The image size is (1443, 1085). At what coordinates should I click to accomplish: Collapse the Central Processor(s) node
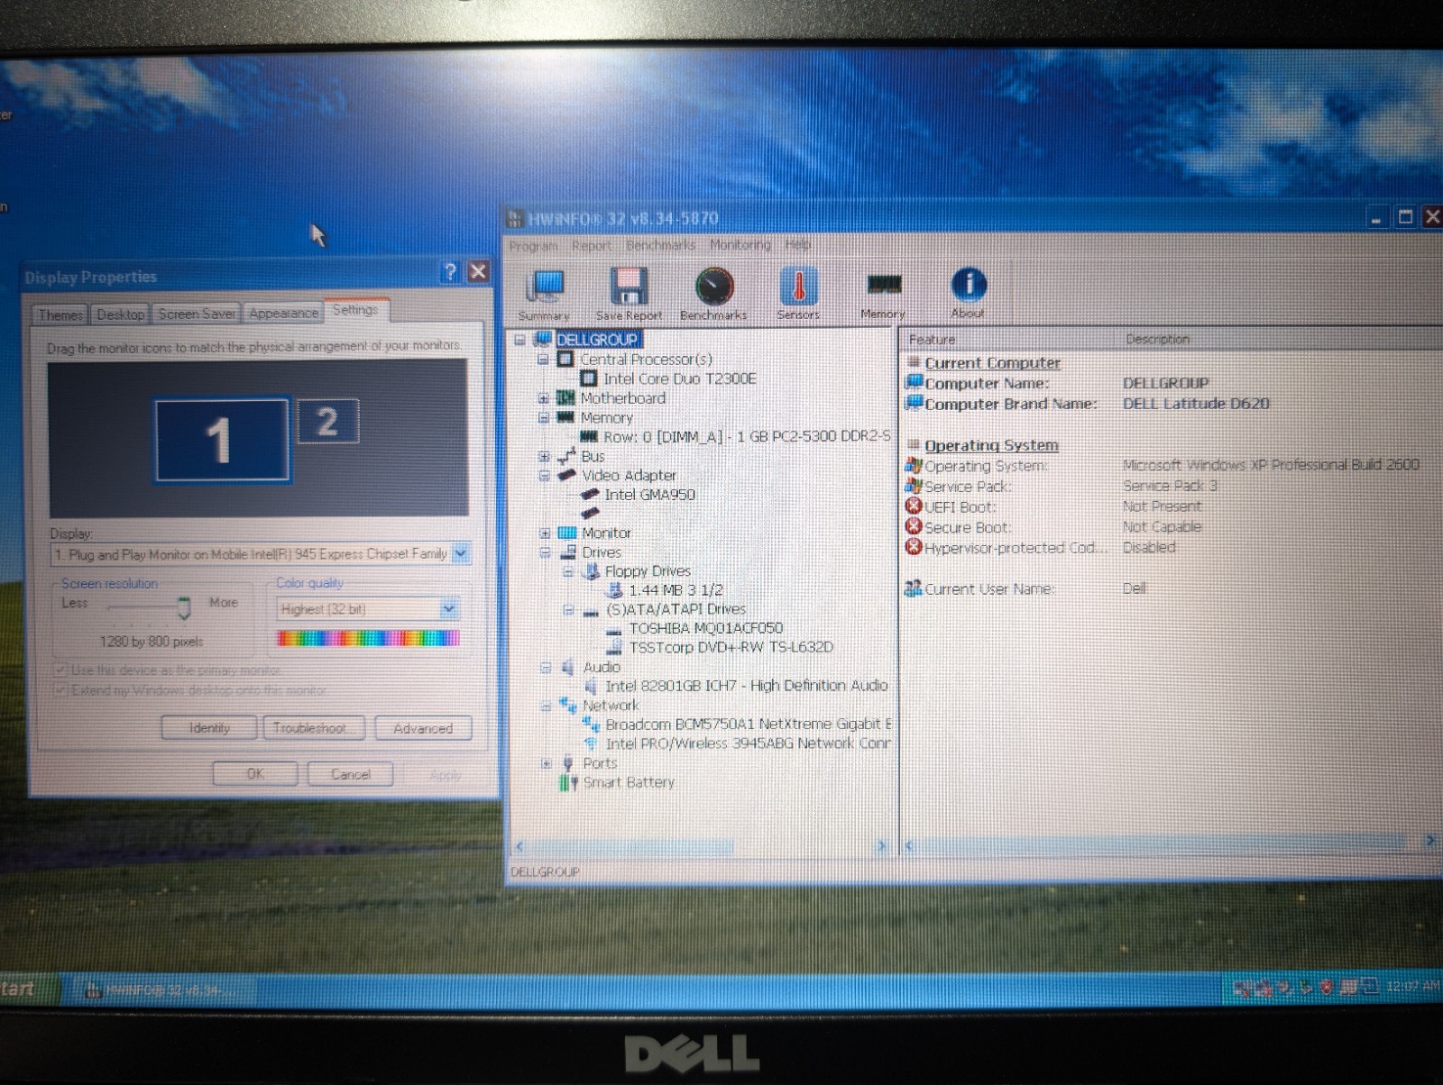pyautogui.click(x=543, y=360)
